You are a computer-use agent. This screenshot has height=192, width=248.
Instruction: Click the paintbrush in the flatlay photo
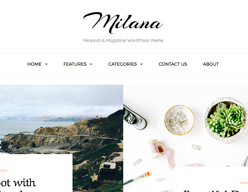pyautogui.click(x=136, y=178)
